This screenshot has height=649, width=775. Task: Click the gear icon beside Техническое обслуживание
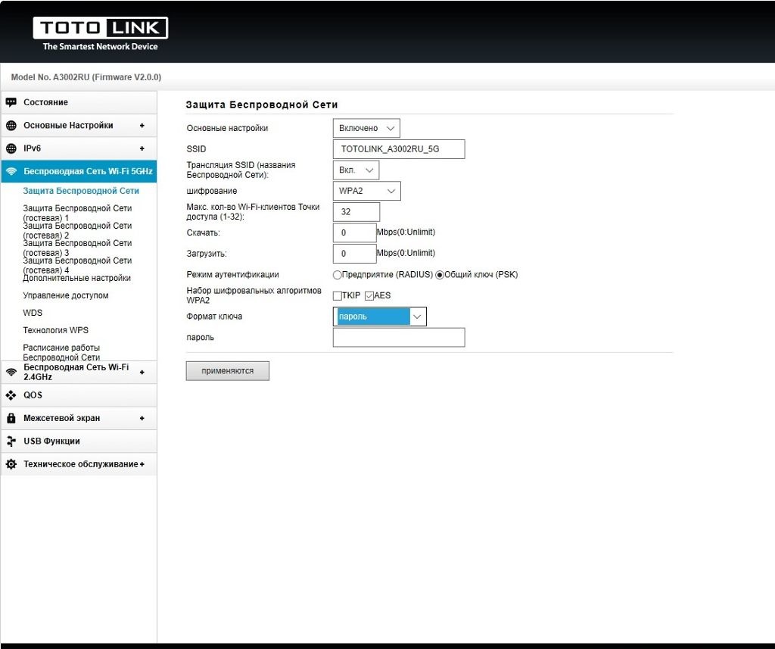(x=11, y=464)
